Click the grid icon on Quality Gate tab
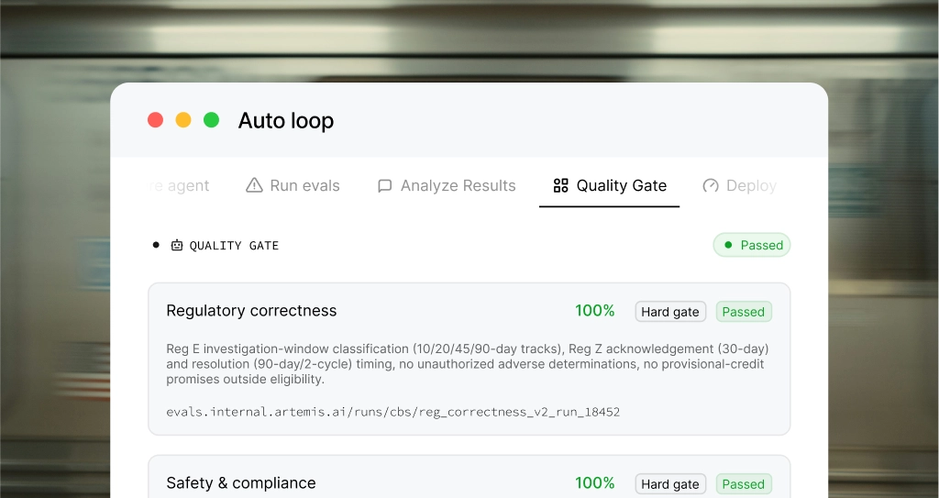939x498 pixels. click(560, 185)
